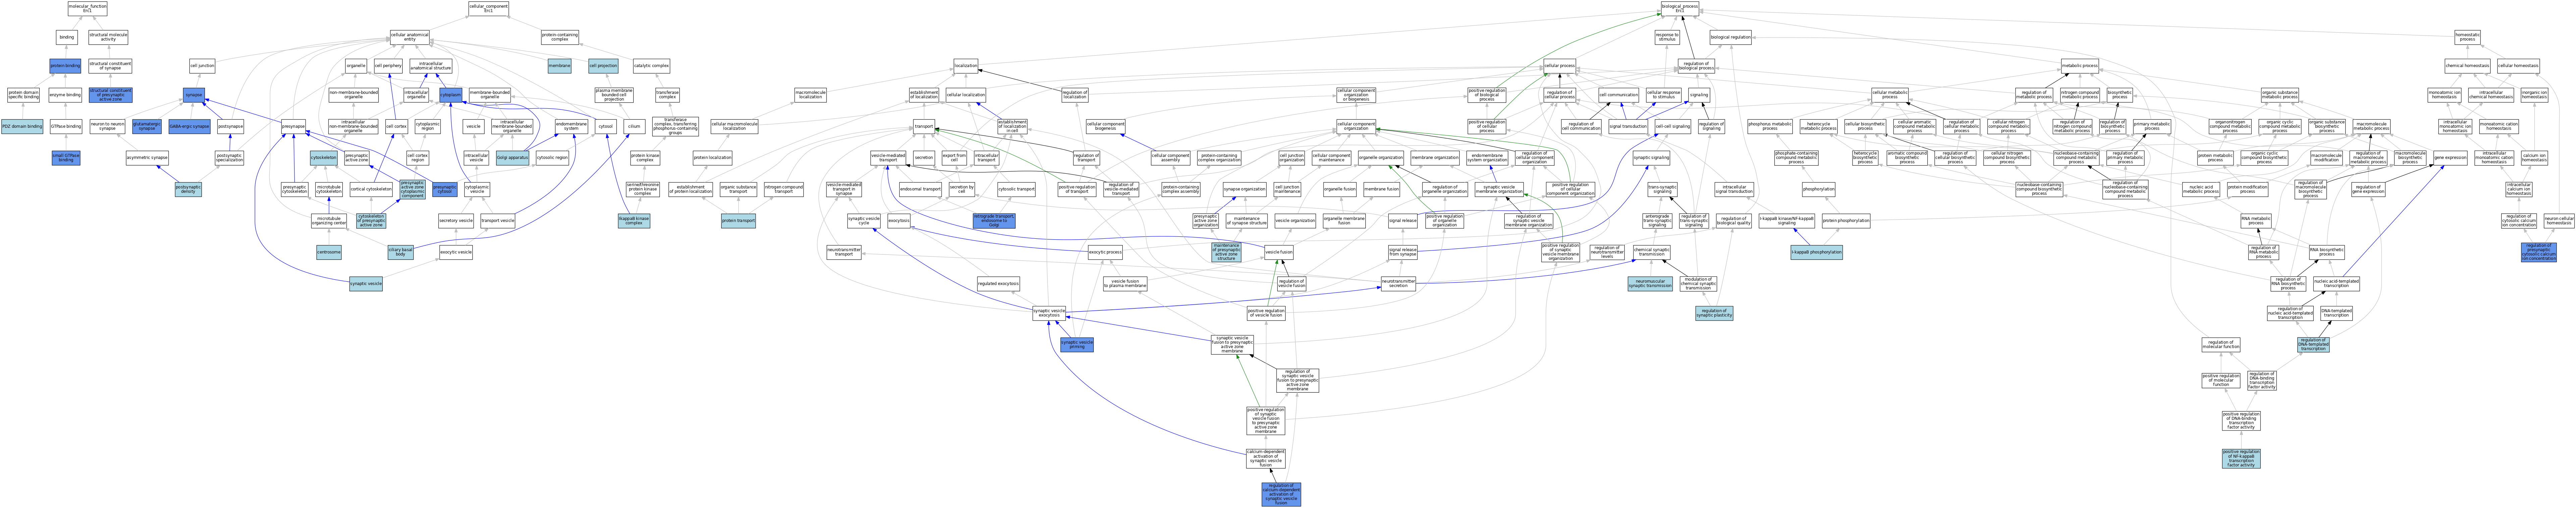
Task: Select the 'PDZ domain binding' node
Action: [22, 127]
